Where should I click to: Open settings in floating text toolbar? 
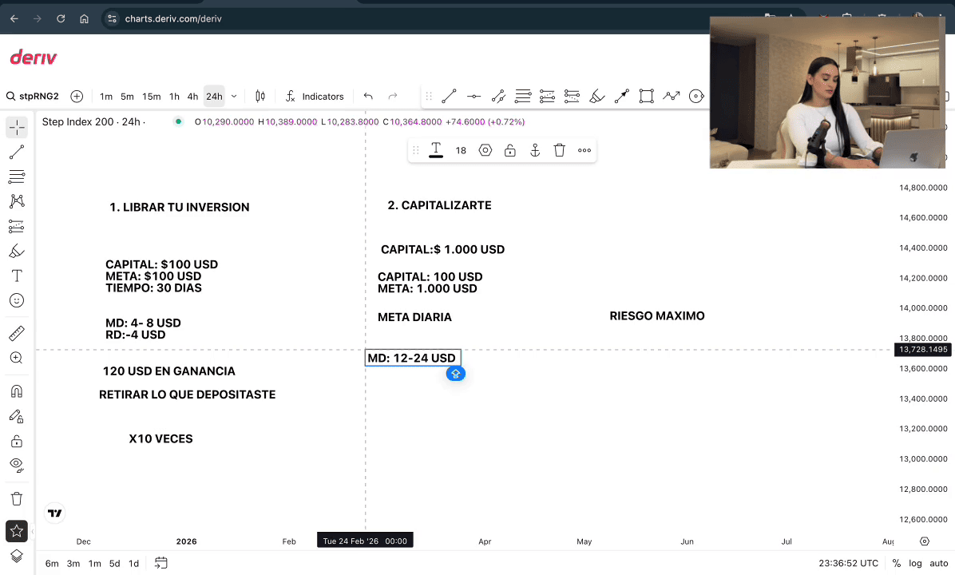point(485,150)
